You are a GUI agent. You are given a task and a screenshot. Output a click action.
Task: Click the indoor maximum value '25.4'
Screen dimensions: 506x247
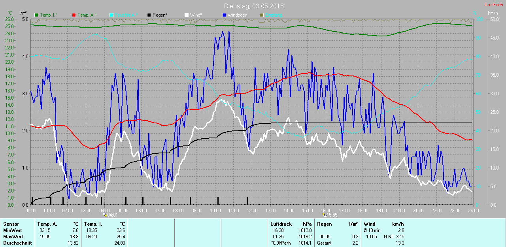[120, 237]
